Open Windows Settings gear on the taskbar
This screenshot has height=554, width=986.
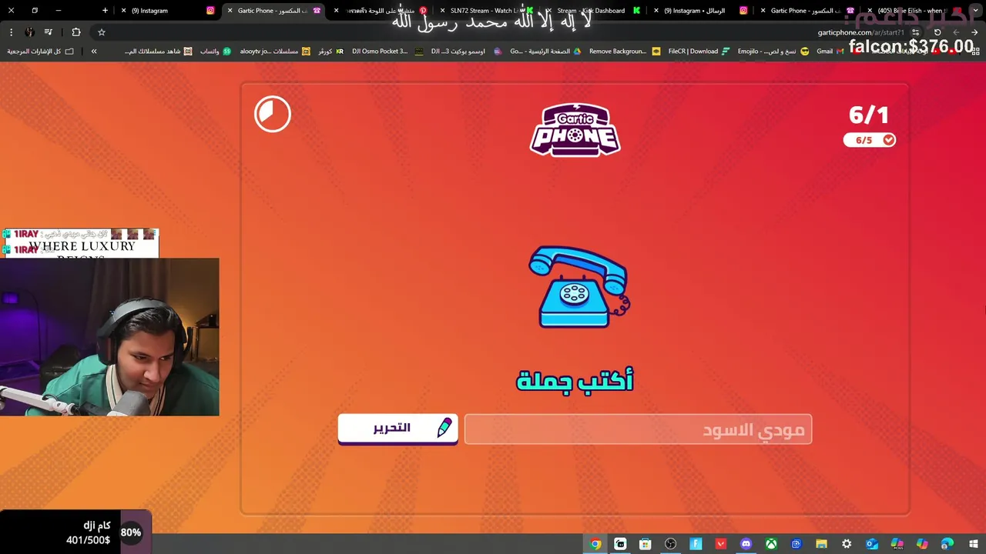click(x=847, y=544)
